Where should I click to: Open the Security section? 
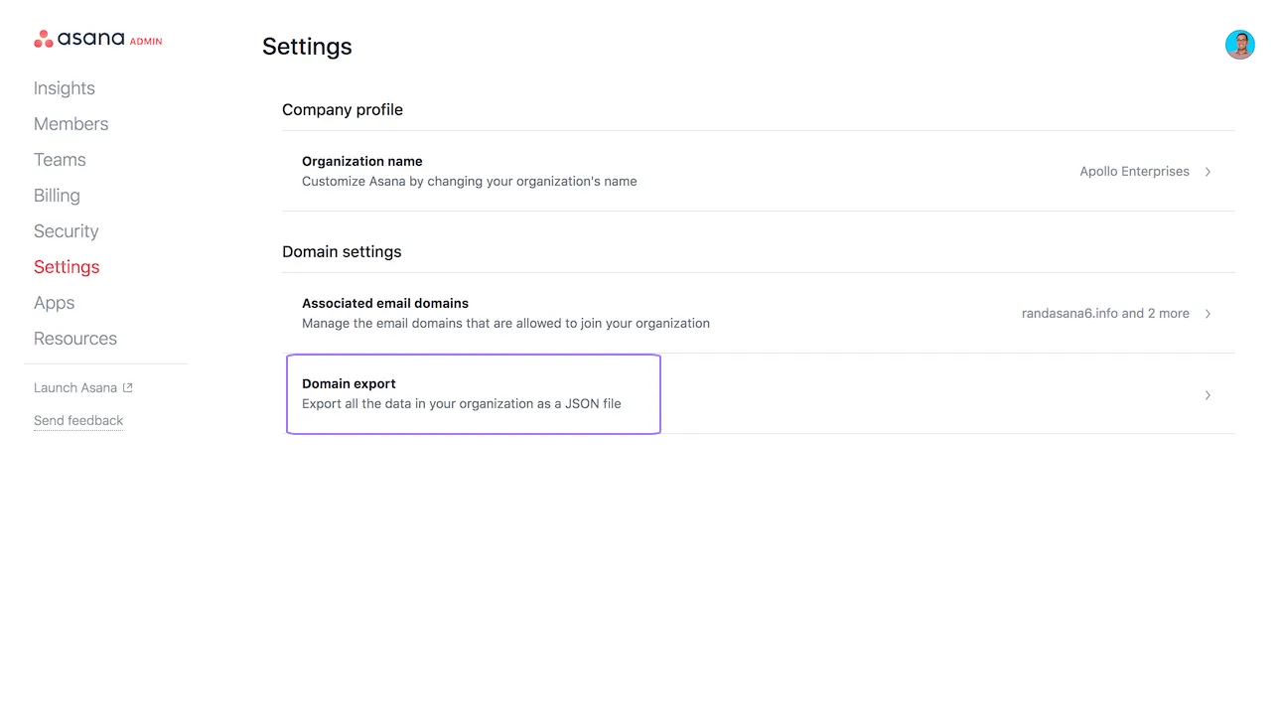66,230
